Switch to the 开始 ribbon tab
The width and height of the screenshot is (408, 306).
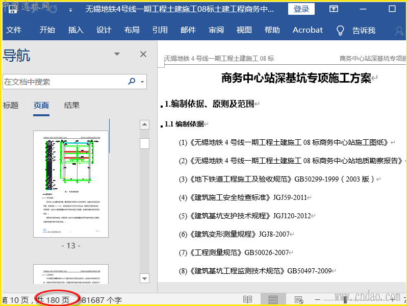point(47,30)
